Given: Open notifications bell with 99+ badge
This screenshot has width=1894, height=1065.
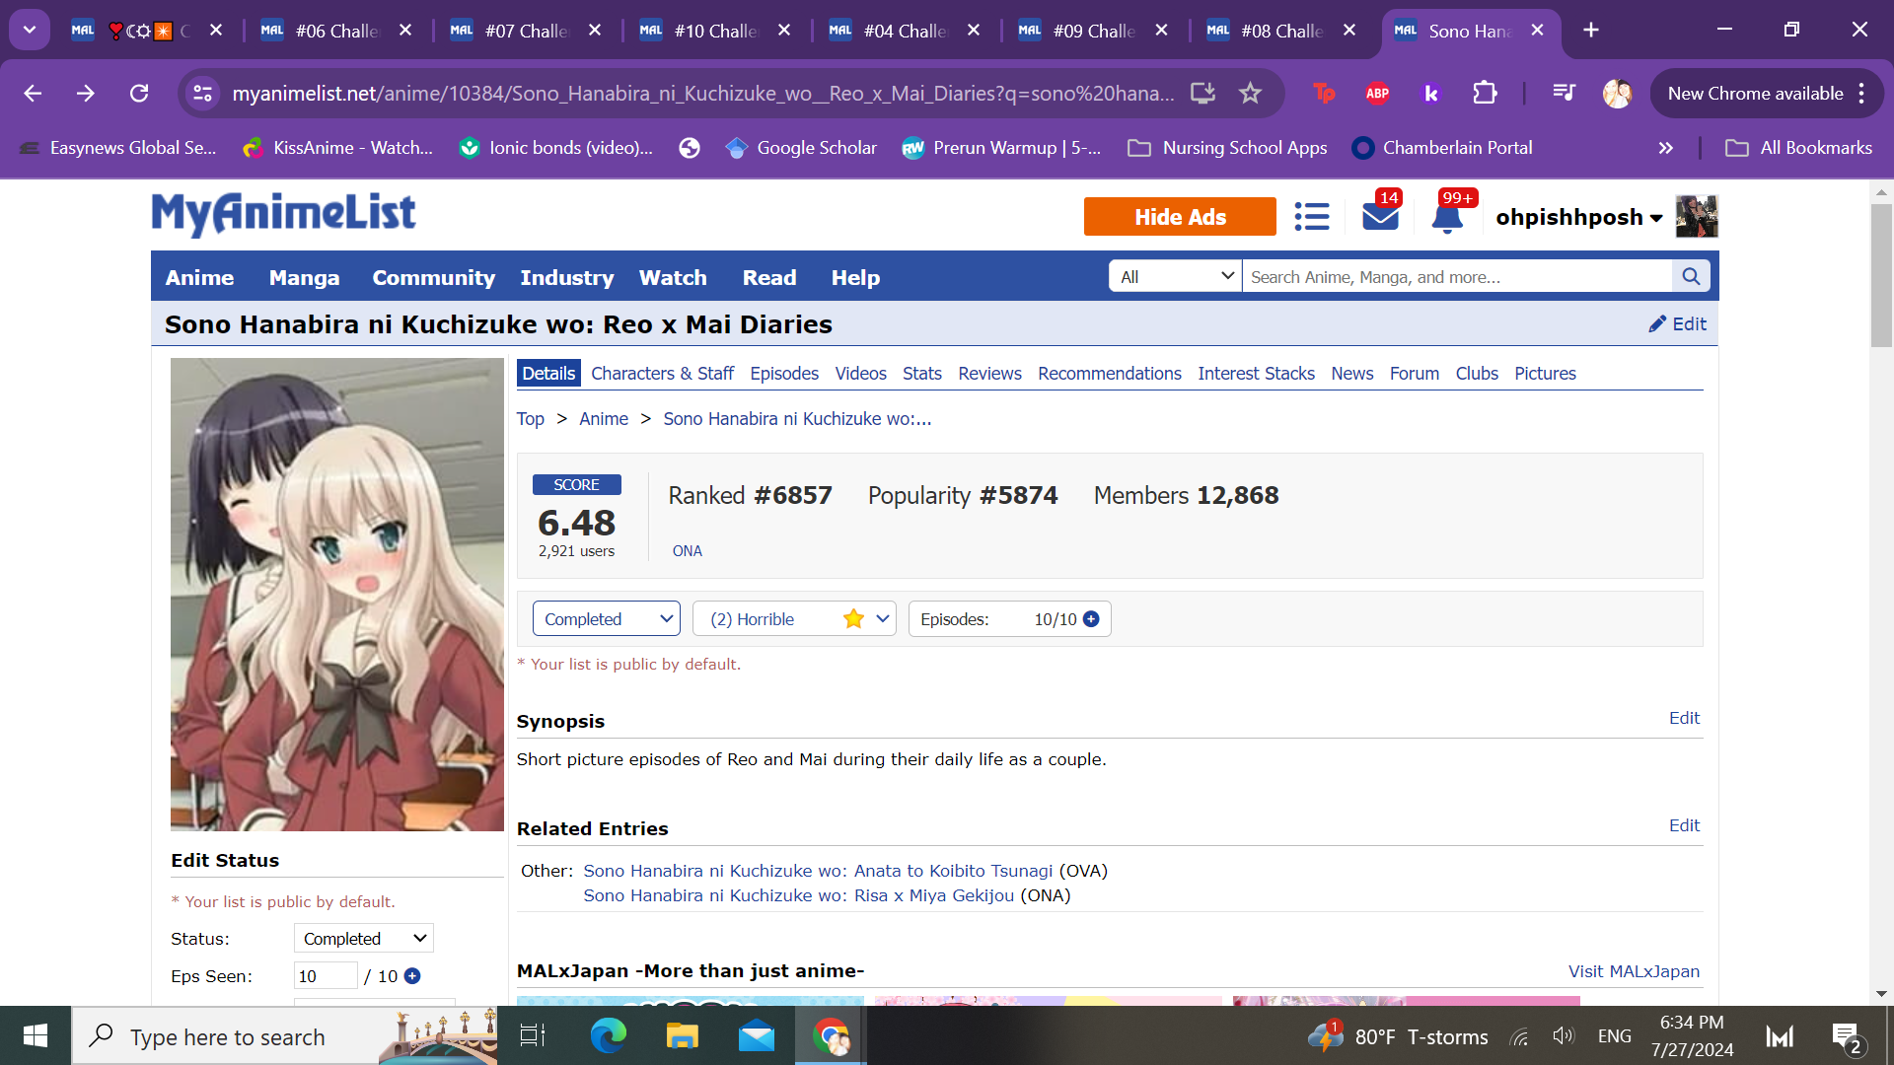Looking at the screenshot, I should pos(1447,216).
